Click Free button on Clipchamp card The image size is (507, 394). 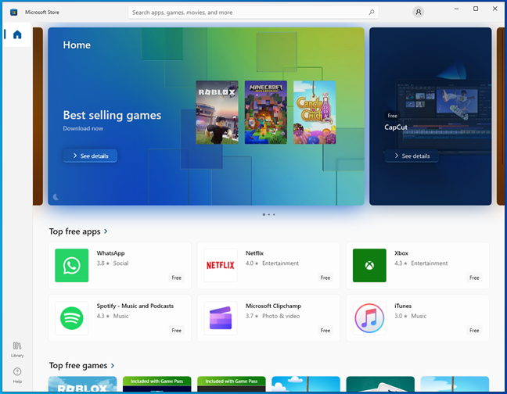pyautogui.click(x=325, y=331)
